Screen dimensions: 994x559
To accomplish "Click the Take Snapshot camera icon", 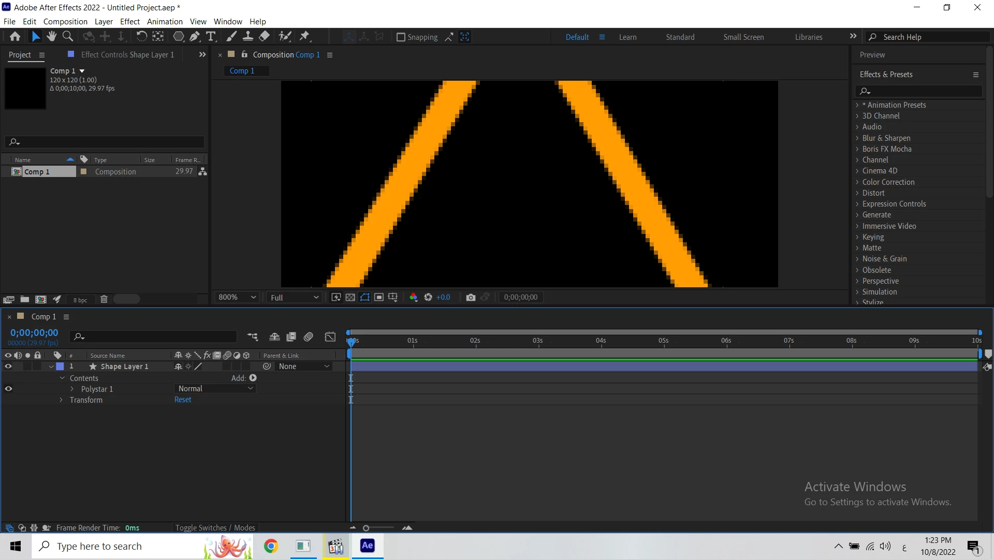I will [x=471, y=297].
